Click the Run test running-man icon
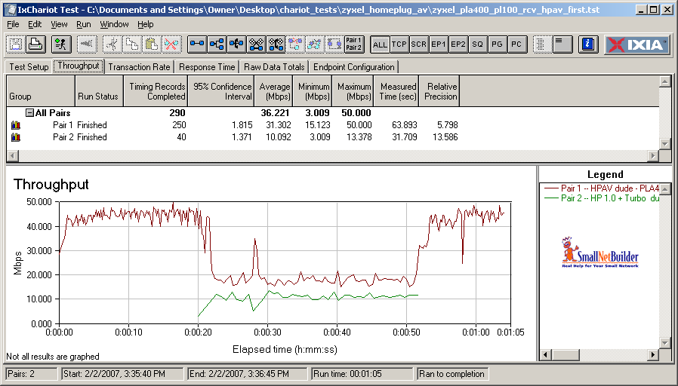 (x=61, y=44)
